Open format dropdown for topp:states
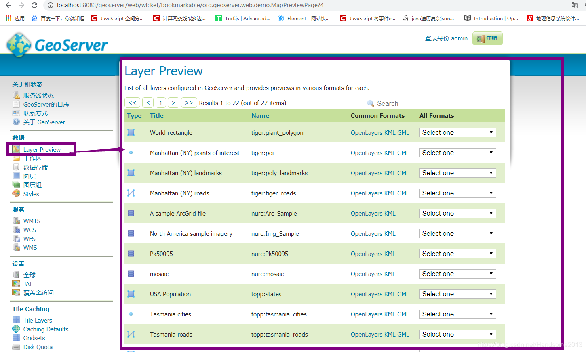Screen dimensions: 586x352 point(457,294)
